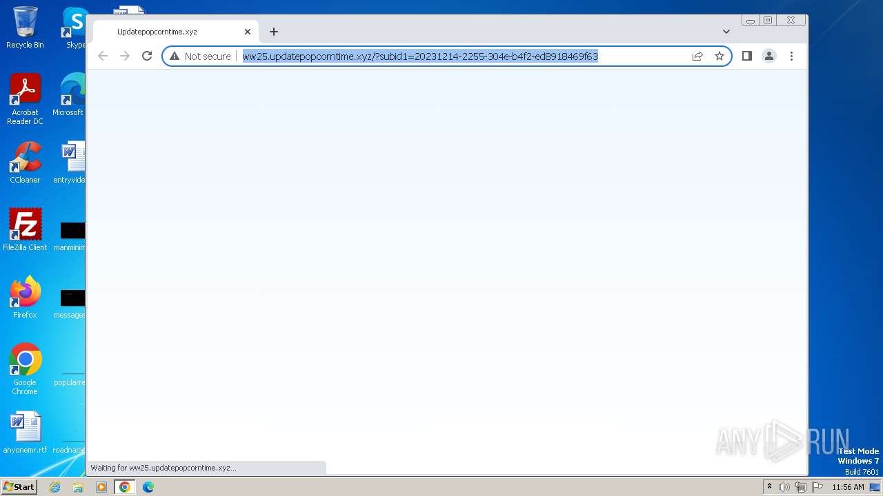Open the side panel
The height and width of the screenshot is (496, 883).
point(746,56)
